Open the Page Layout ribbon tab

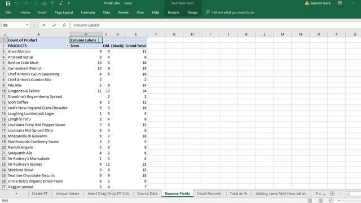[64, 12]
